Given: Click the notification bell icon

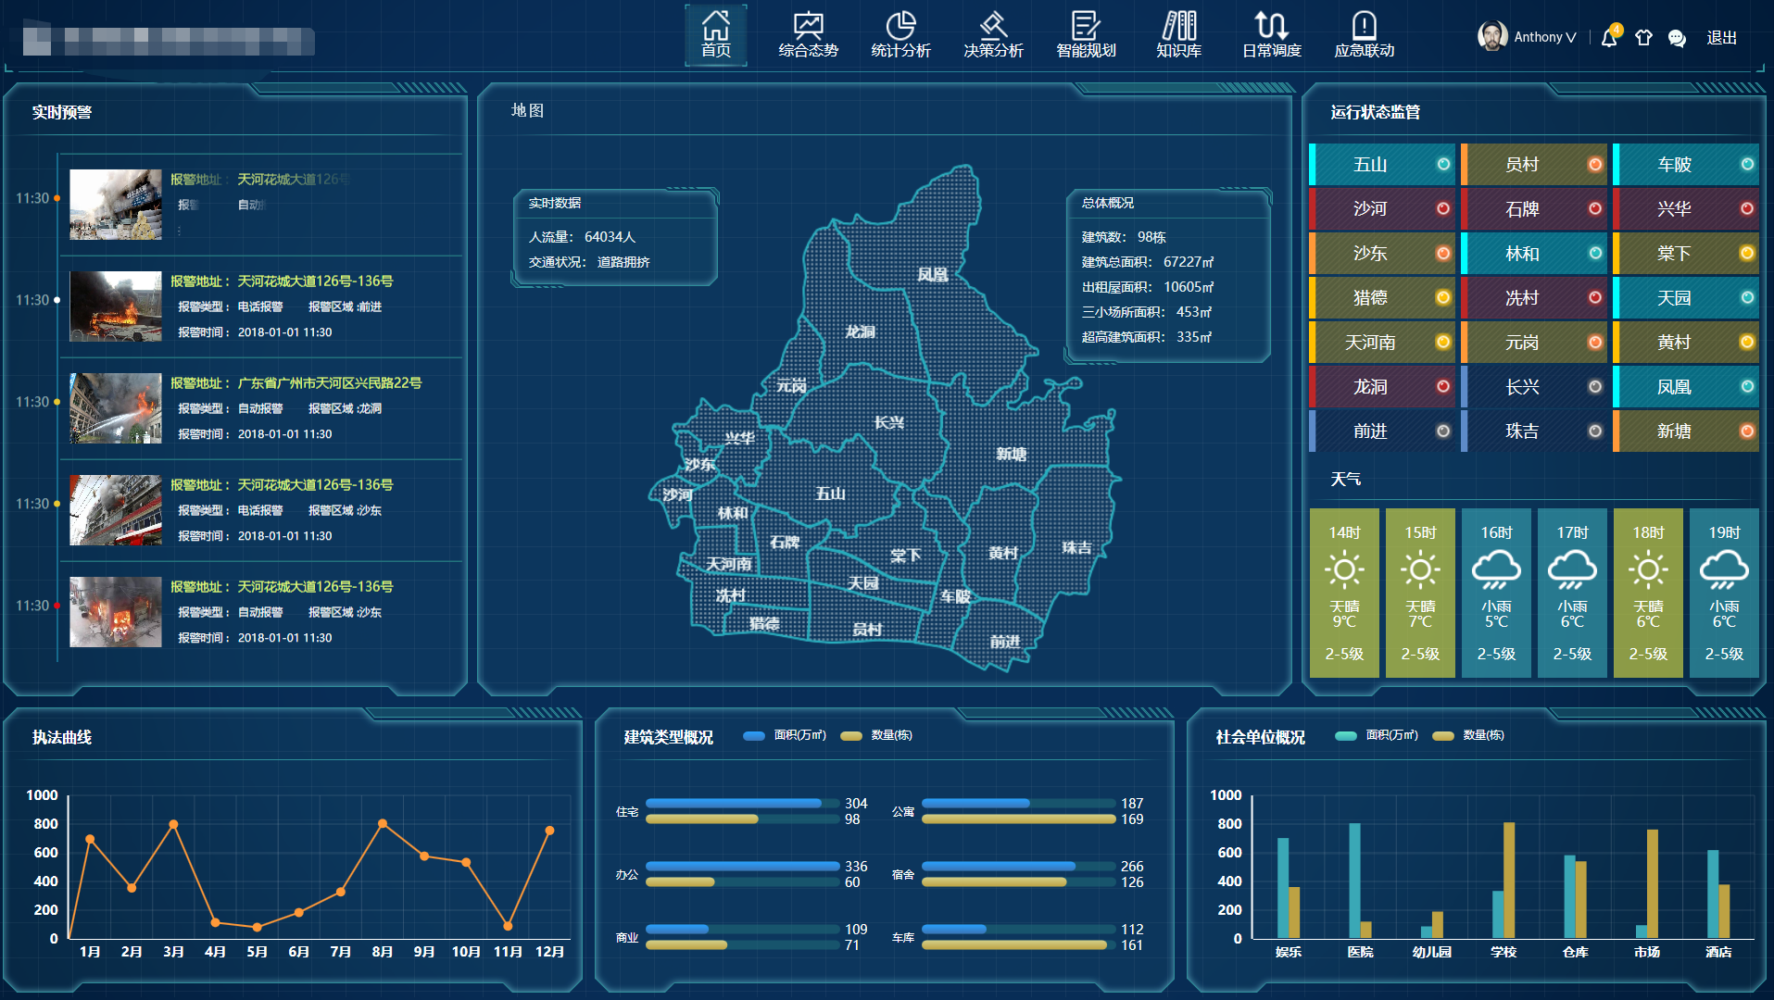Looking at the screenshot, I should click(x=1609, y=38).
